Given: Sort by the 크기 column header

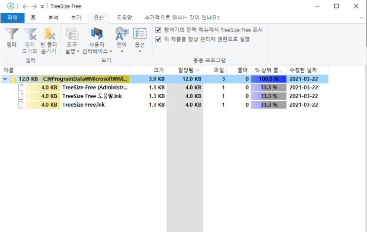Looking at the screenshot, I should point(148,70).
